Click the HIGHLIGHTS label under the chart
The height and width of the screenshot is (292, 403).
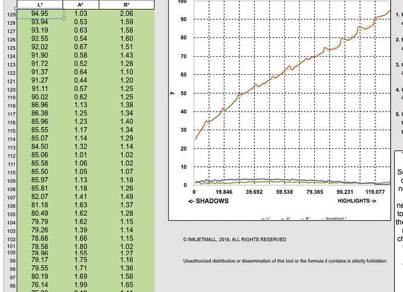[x=357, y=201]
